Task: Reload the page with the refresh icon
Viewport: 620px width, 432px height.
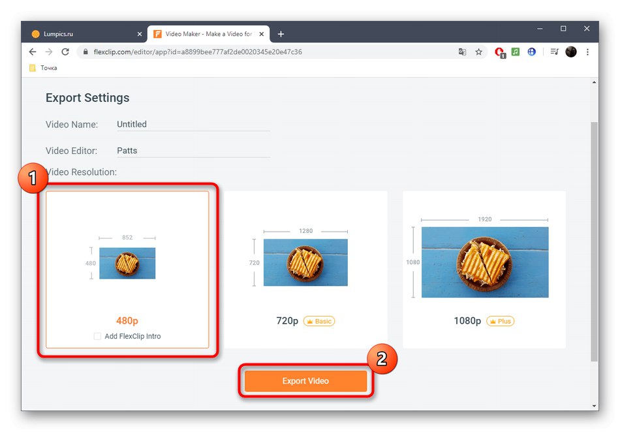Action: click(x=65, y=52)
